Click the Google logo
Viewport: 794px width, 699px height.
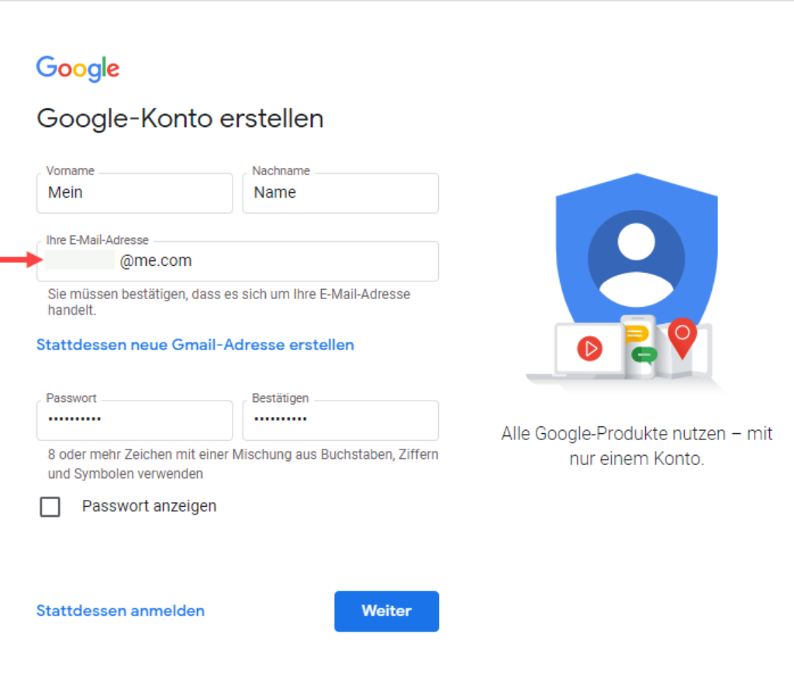(x=78, y=68)
